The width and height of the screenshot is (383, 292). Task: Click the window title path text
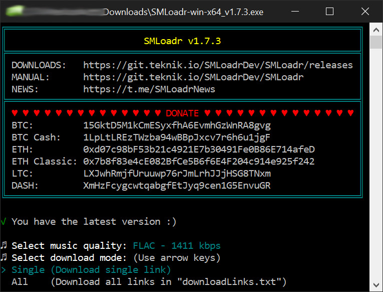pyautogui.click(x=183, y=12)
